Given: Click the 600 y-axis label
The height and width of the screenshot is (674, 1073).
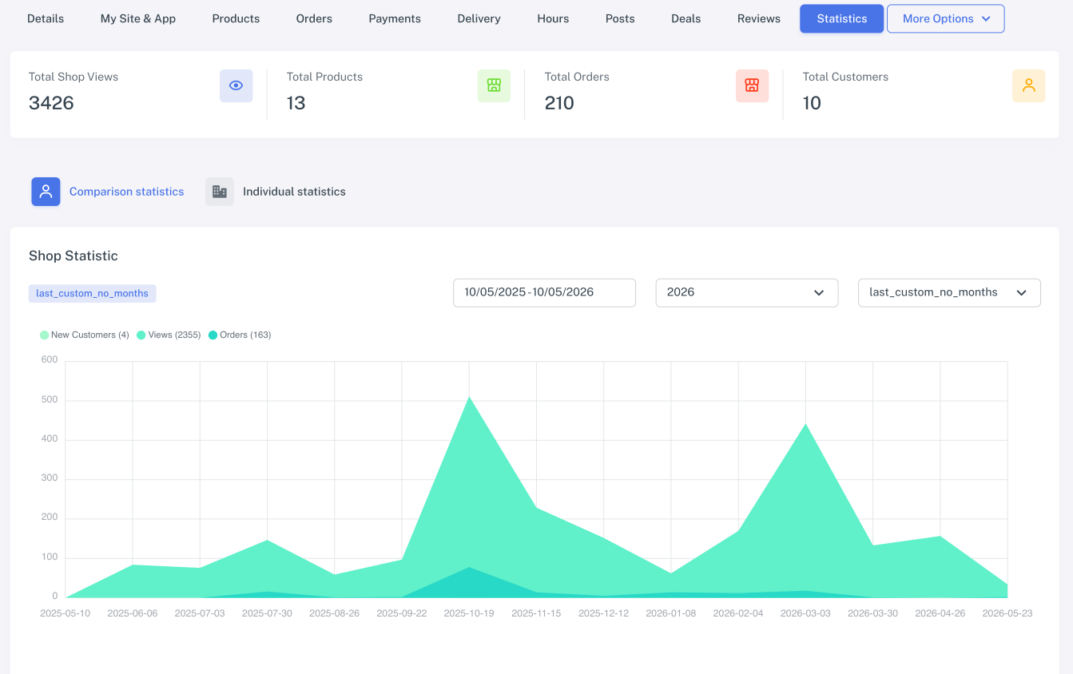Looking at the screenshot, I should point(50,360).
